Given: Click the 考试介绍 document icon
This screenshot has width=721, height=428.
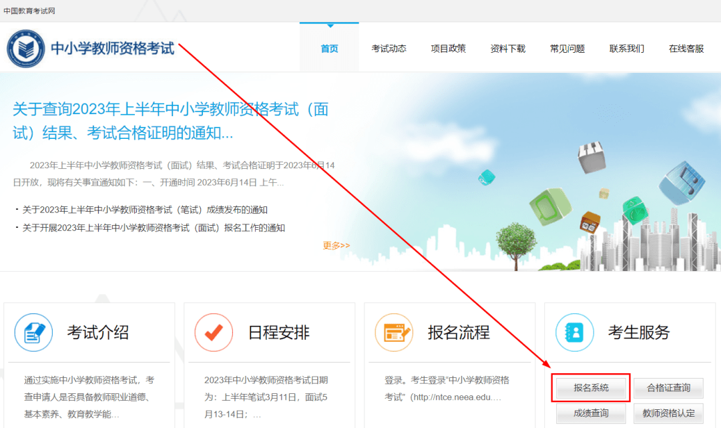Looking at the screenshot, I should (33, 333).
